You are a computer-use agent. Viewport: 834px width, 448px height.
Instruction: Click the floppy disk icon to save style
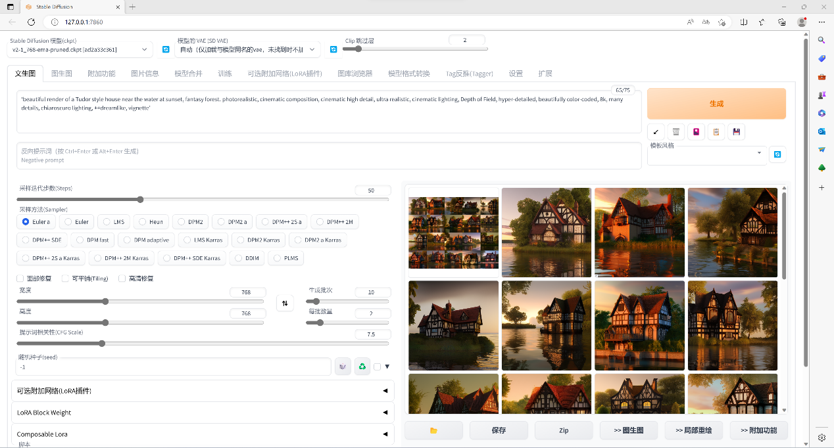(x=736, y=131)
